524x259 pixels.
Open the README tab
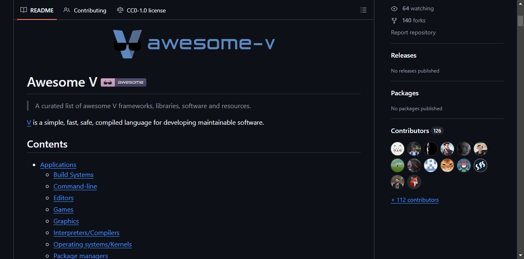pos(37,10)
